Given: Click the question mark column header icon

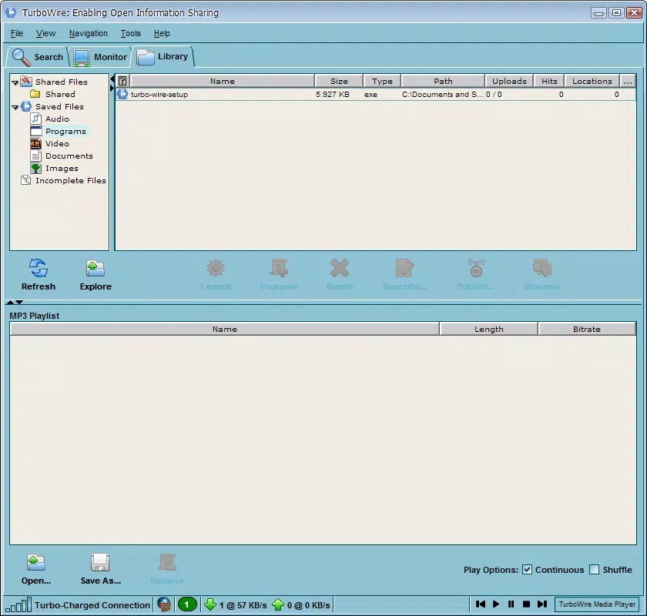Looking at the screenshot, I should click(x=122, y=81).
